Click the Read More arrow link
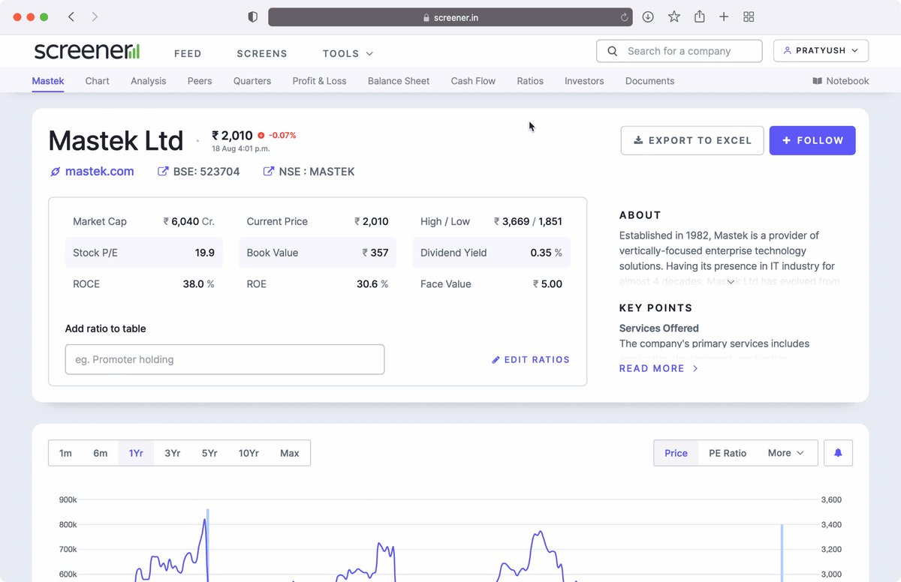 tap(658, 368)
